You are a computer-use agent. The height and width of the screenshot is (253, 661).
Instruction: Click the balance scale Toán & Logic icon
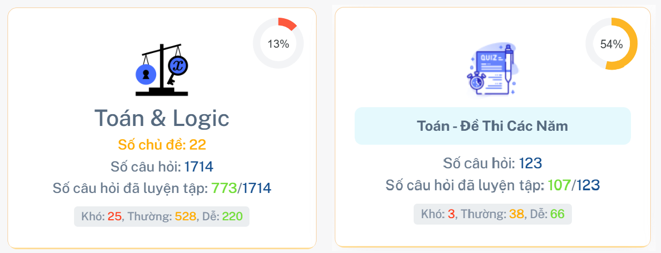pos(162,70)
